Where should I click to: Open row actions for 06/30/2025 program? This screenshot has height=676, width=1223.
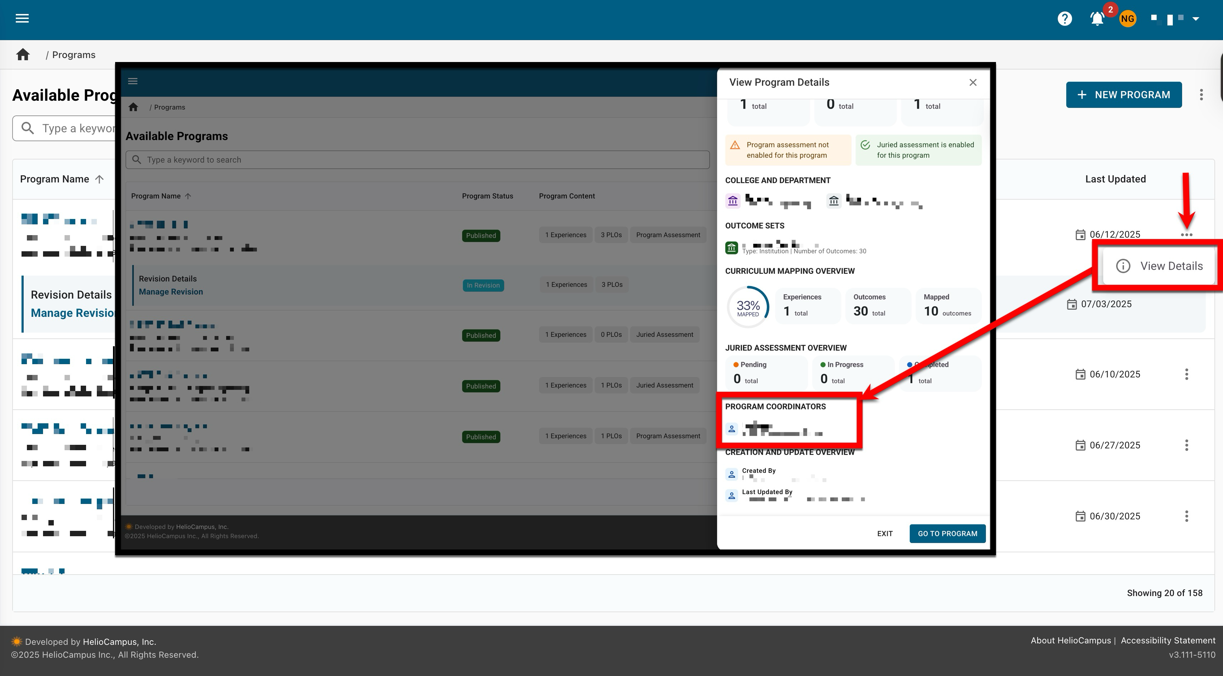point(1186,516)
